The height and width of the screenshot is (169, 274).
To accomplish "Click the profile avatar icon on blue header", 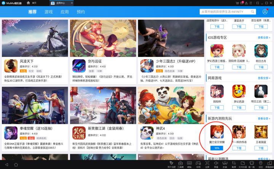I will [x=265, y=12].
